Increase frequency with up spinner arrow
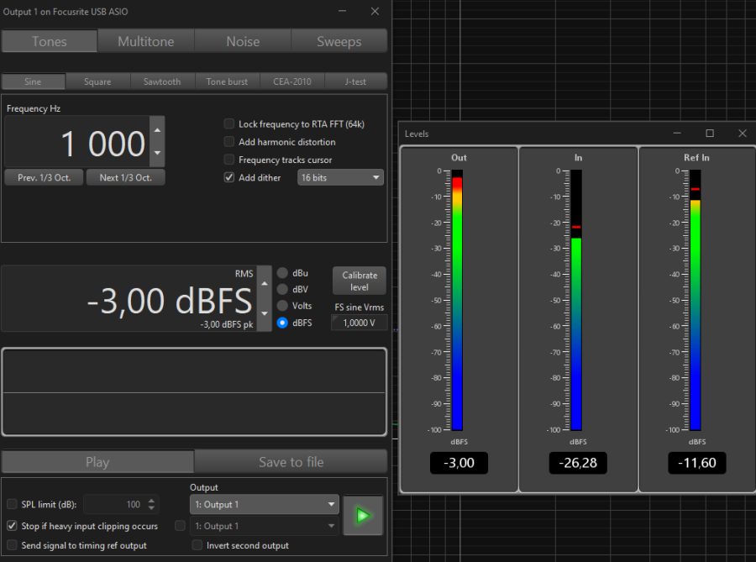The height and width of the screenshot is (562, 756). coord(157,130)
